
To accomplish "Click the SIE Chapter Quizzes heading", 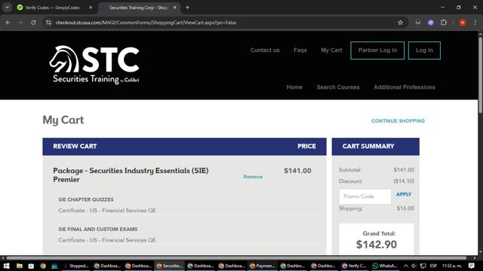I will 86,199.
